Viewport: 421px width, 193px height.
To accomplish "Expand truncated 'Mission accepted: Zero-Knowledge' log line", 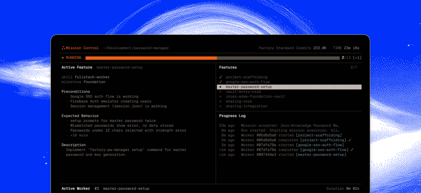I will (290, 125).
